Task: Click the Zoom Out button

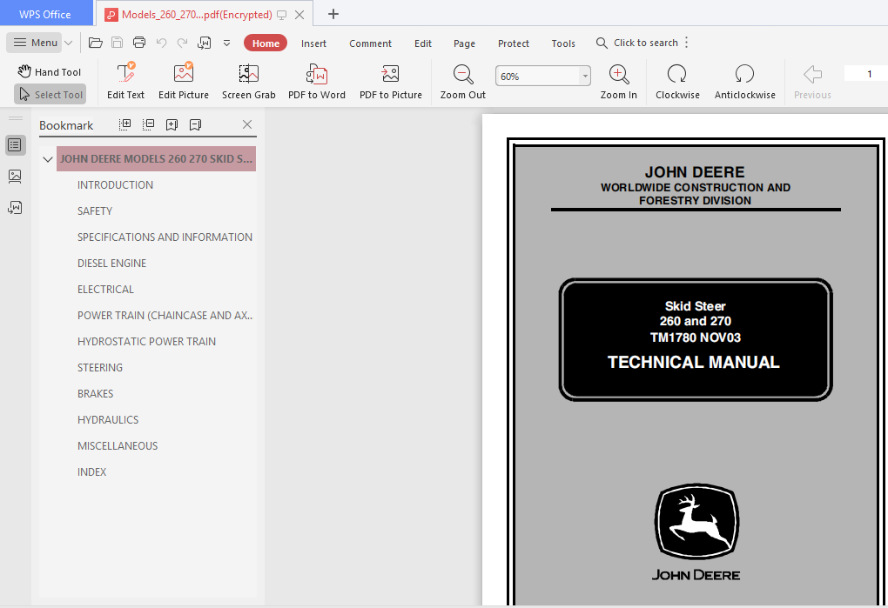Action: [x=462, y=82]
